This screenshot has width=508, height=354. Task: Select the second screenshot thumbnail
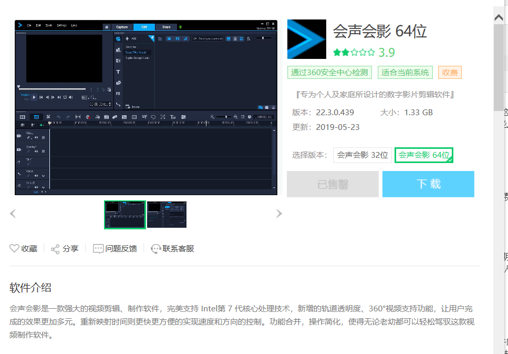(167, 215)
